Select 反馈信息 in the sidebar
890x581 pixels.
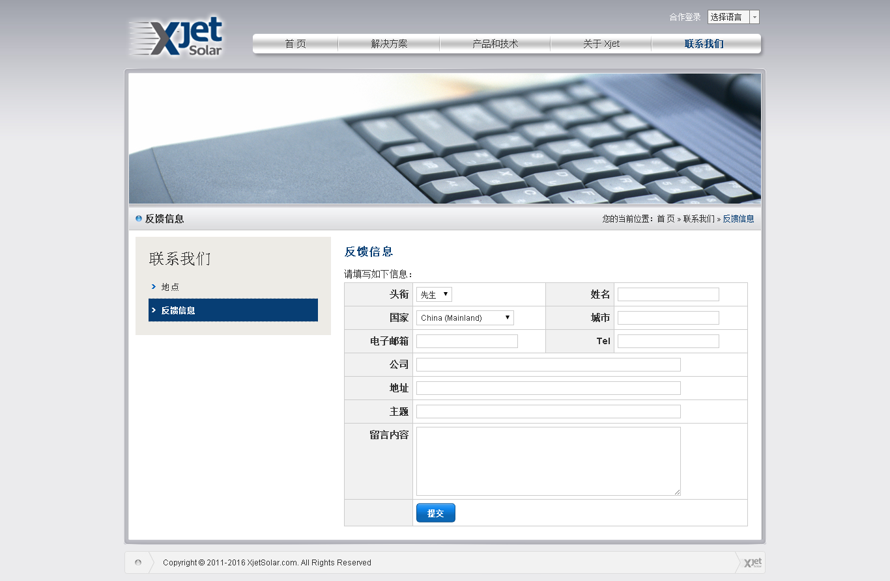tap(178, 311)
